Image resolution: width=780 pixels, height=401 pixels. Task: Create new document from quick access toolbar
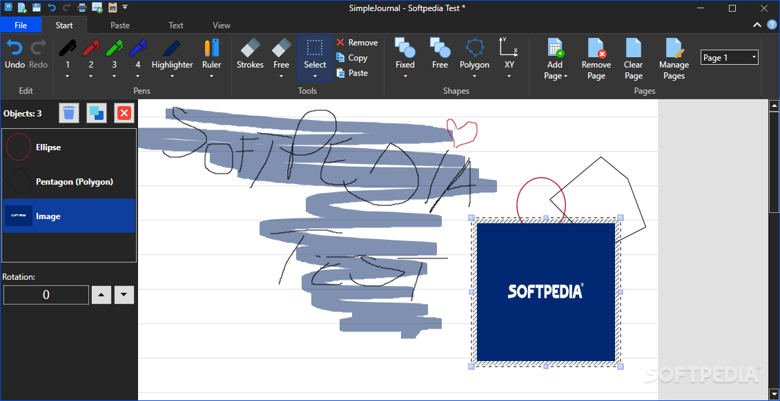point(22,8)
